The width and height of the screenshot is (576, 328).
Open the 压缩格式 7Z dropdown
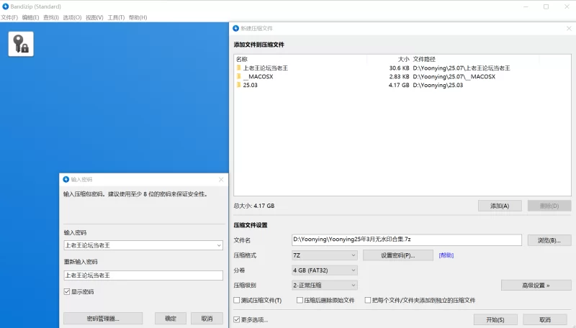(x=325, y=255)
